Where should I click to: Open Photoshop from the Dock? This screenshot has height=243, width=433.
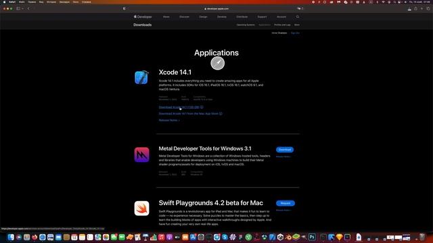[x=312, y=237]
